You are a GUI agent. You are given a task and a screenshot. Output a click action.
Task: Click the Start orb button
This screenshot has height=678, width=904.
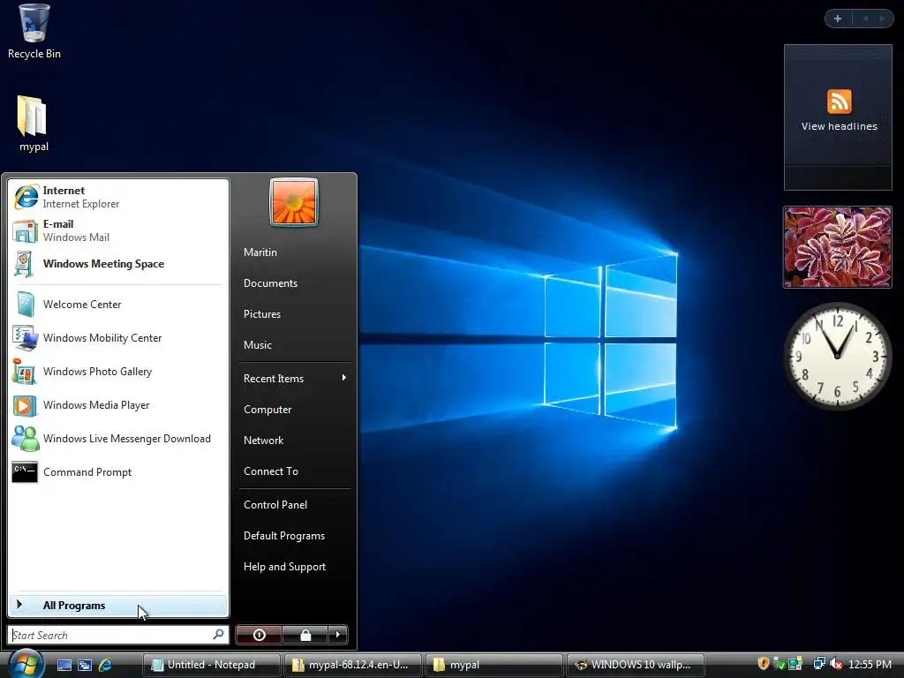click(26, 664)
